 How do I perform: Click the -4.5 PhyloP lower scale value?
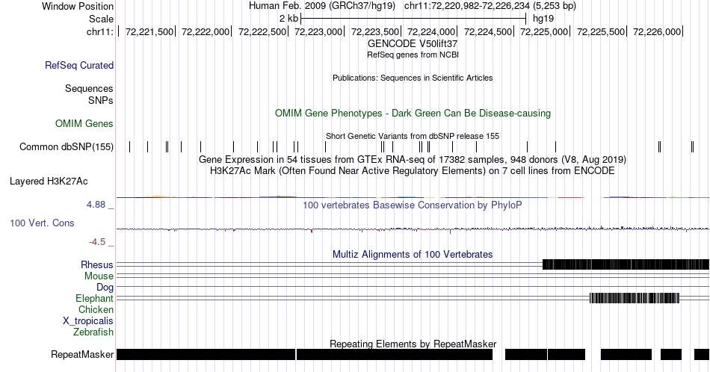click(x=97, y=242)
